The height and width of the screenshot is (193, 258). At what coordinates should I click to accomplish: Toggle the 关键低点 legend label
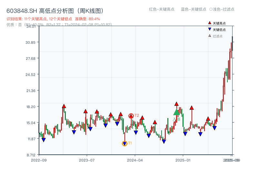coord(219,30)
